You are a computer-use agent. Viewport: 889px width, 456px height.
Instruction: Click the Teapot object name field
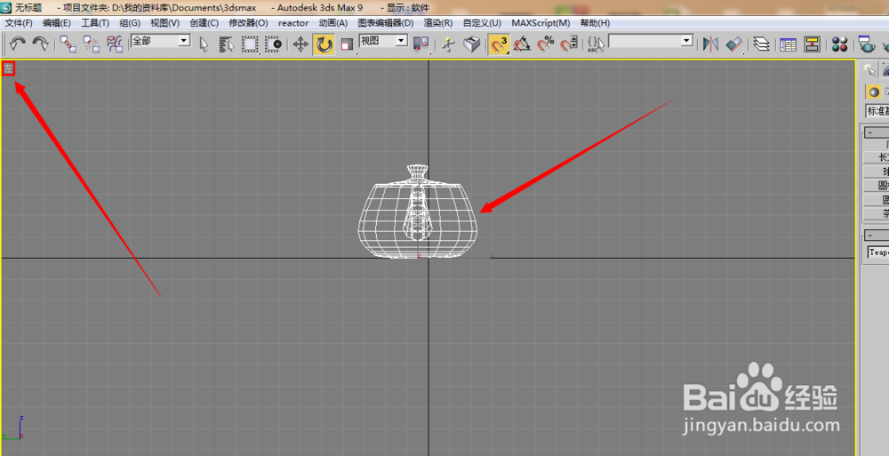pos(878,253)
